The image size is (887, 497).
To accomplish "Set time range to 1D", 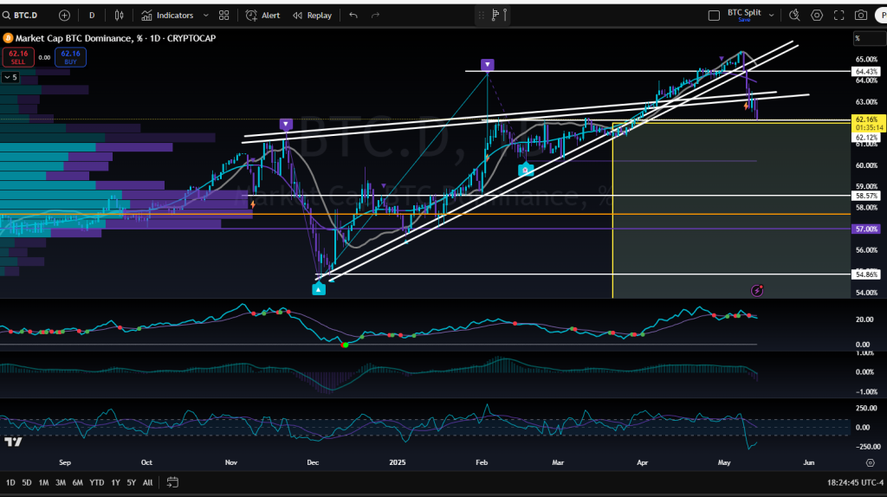I will click(x=10, y=482).
